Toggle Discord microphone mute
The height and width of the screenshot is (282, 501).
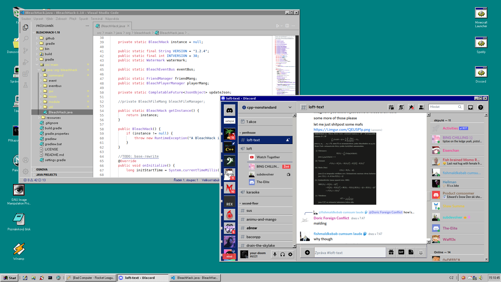tap(275, 254)
